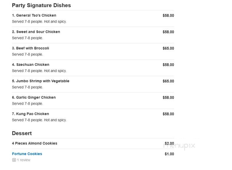Screen dimensions: 232x170
Task: Select General Tso's Chicken menu item
Action: [34, 15]
